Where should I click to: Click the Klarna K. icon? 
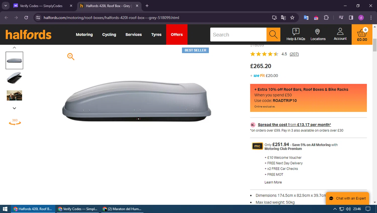(253, 125)
